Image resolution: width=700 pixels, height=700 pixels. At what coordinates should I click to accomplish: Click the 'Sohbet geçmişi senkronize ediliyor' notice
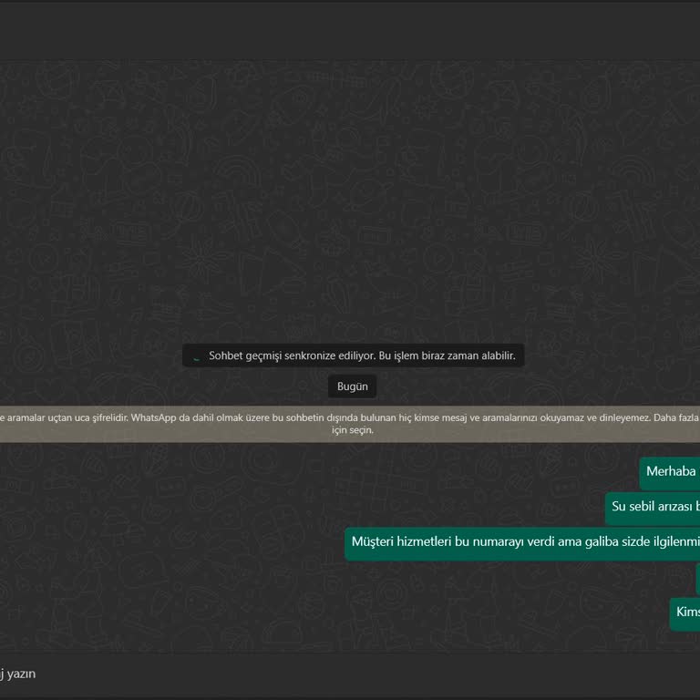click(353, 355)
